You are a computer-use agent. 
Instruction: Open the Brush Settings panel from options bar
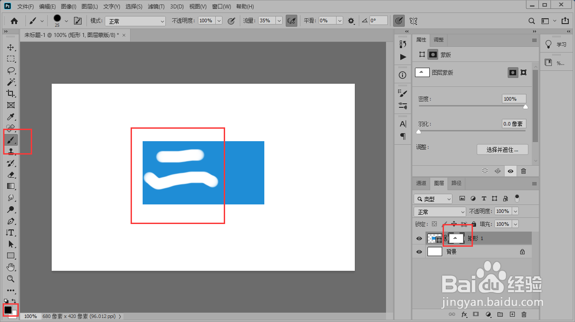[78, 20]
